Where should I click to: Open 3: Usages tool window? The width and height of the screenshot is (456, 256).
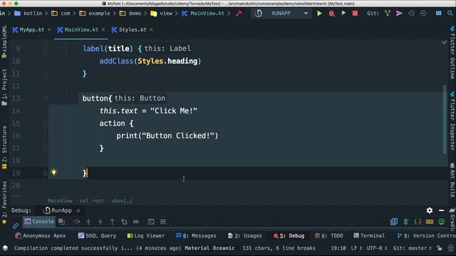click(x=245, y=235)
